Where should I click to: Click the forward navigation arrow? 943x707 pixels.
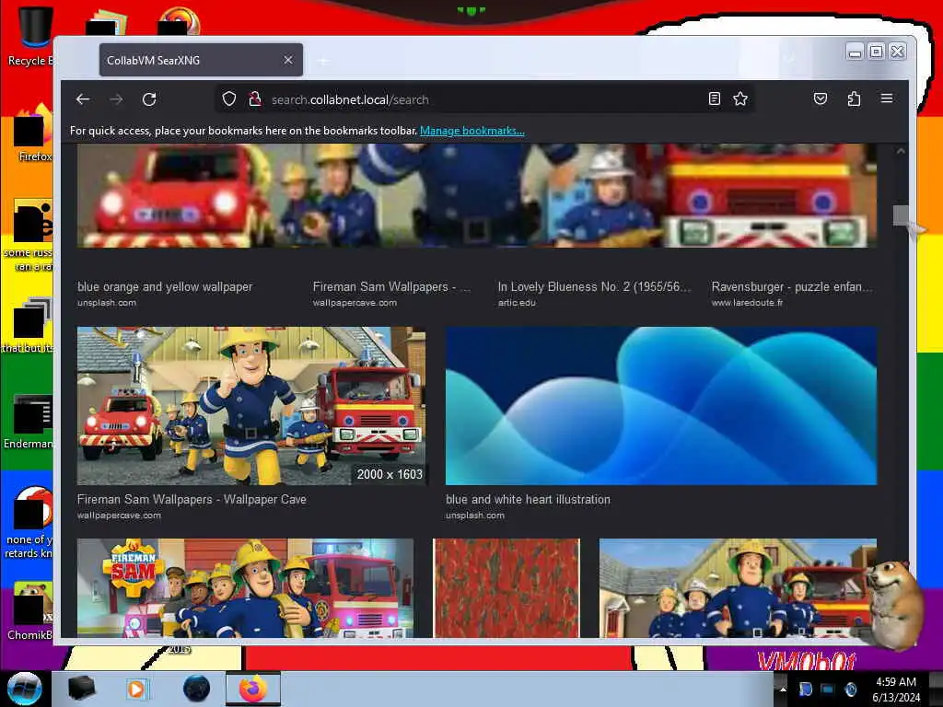[116, 99]
